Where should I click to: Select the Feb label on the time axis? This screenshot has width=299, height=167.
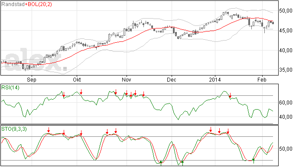coord(262,79)
